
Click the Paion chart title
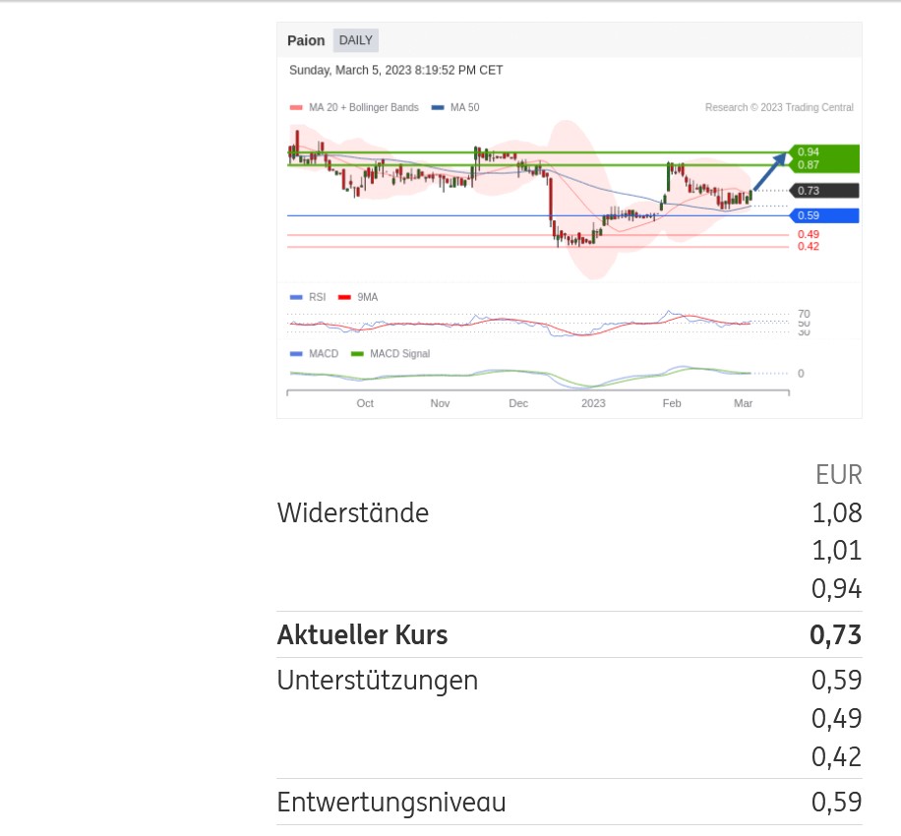(x=306, y=40)
